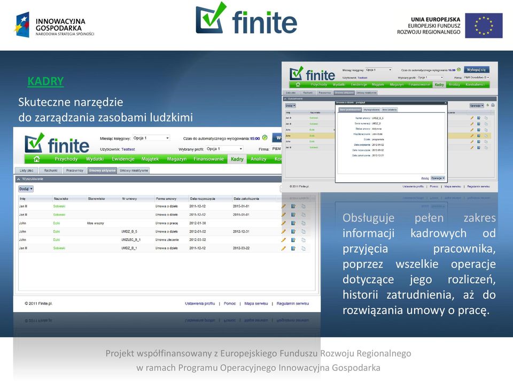Switch to Umowy aktywne tab in larger screenshot
This screenshot has width=513, height=381.
[103, 170]
